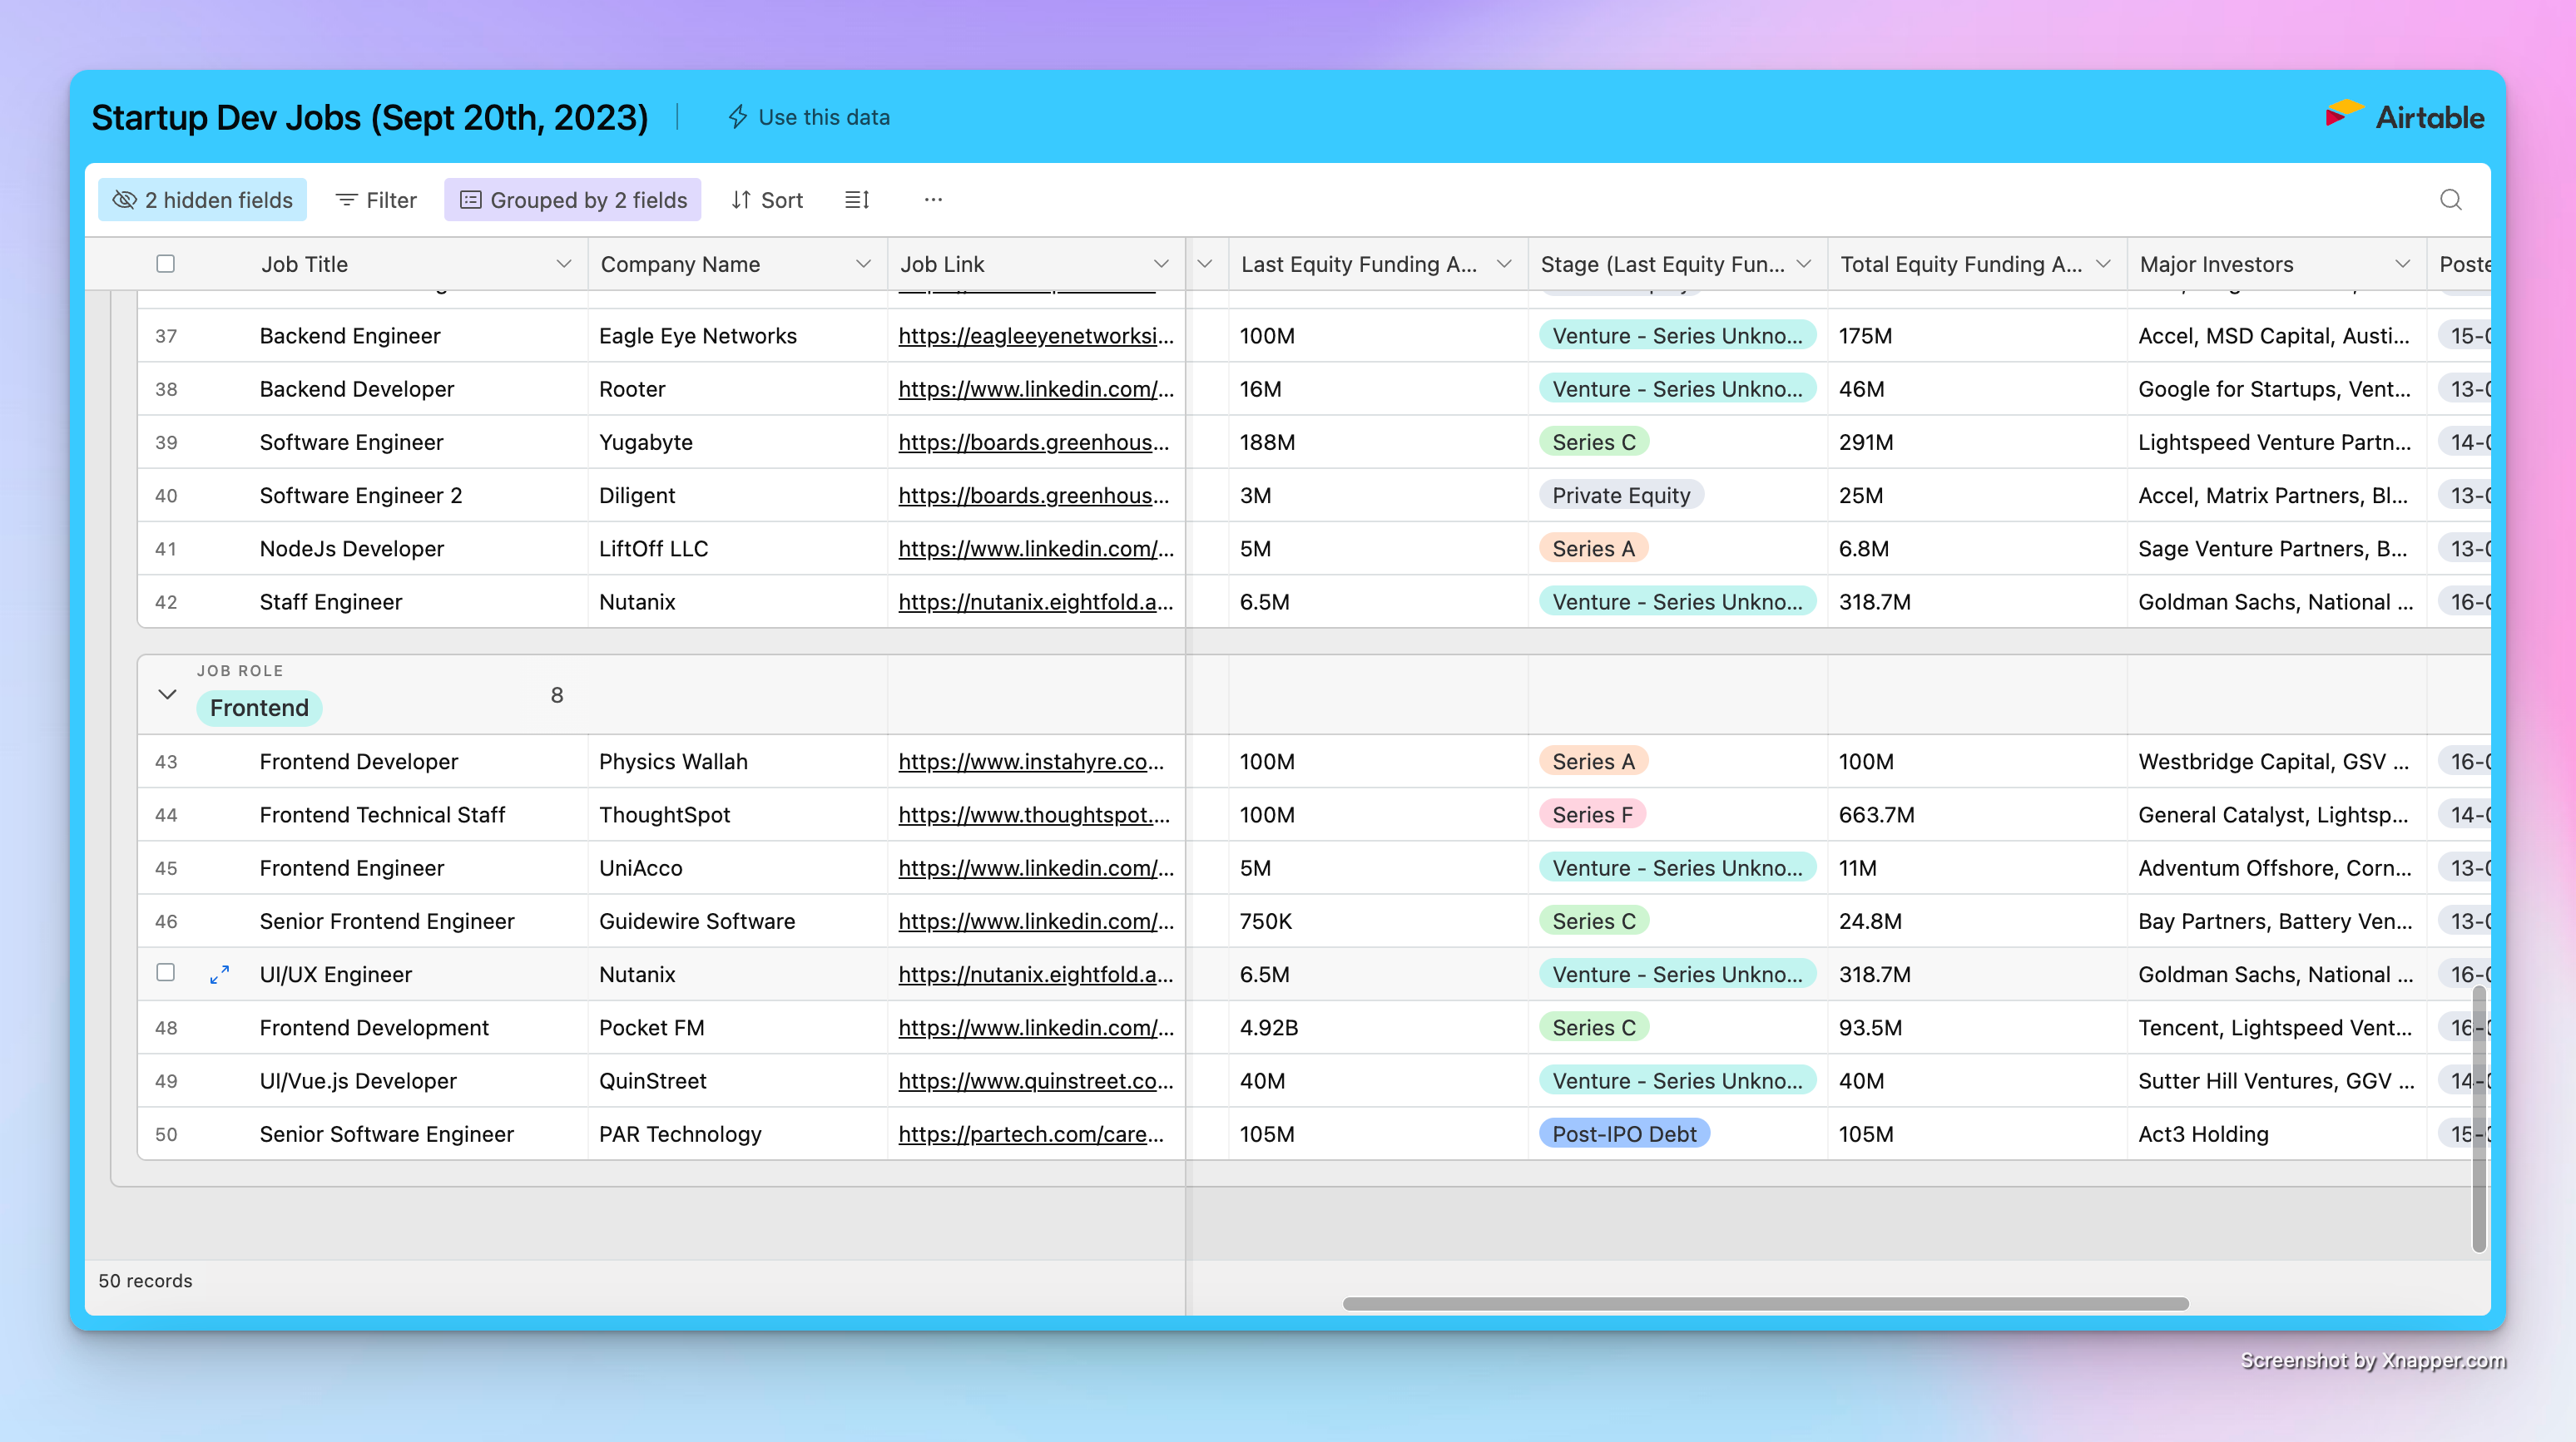Screen dimensions: 2576x1442
Task: Click Post-IPO Debt tag for PAR Technology
Action: click(x=1624, y=1134)
